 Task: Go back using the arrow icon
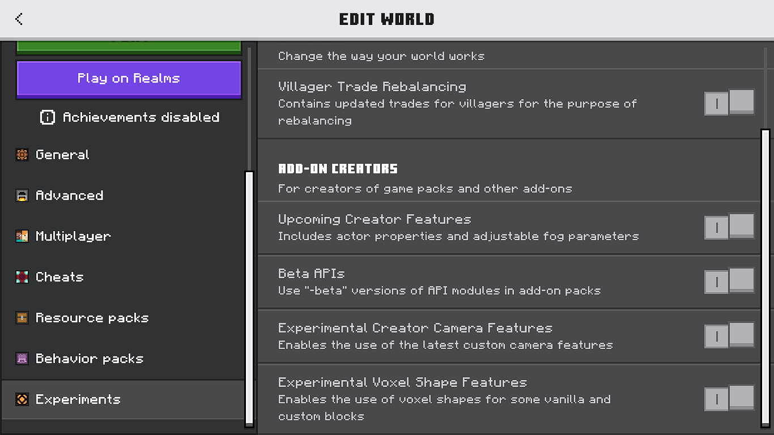pyautogui.click(x=19, y=19)
